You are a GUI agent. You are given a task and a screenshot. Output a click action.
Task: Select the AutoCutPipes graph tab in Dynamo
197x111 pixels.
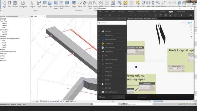click(x=142, y=18)
